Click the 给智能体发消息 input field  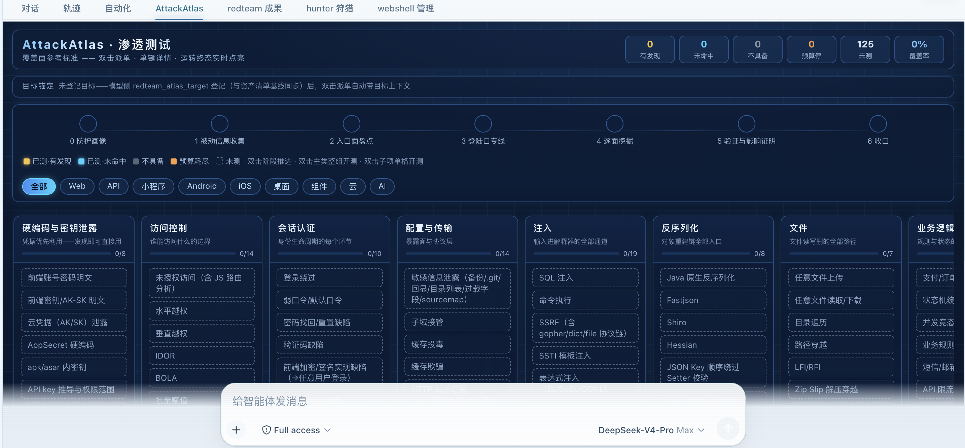(482, 402)
